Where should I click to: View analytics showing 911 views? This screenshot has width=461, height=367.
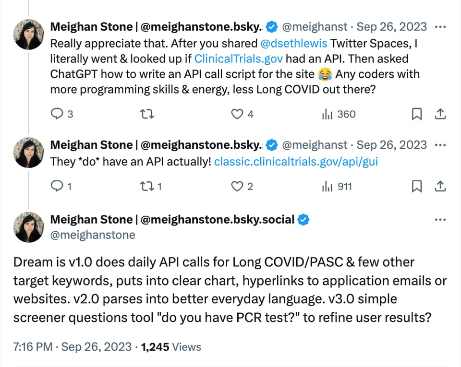click(327, 187)
